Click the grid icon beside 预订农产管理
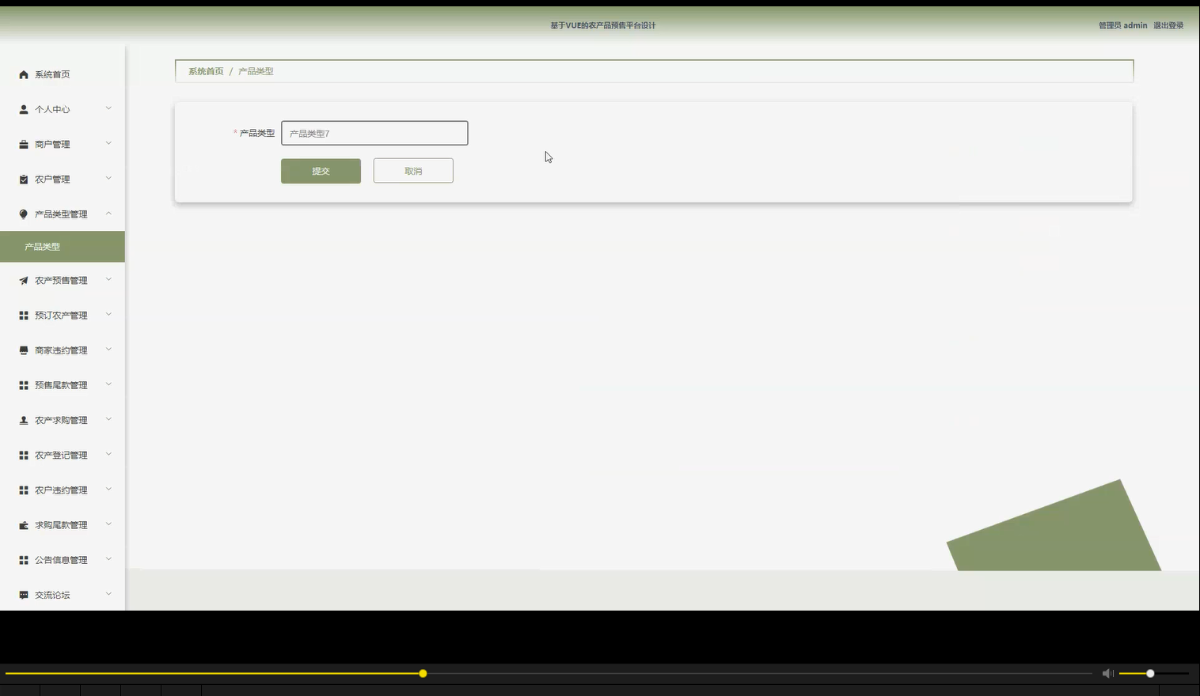This screenshot has height=696, width=1200. point(24,316)
